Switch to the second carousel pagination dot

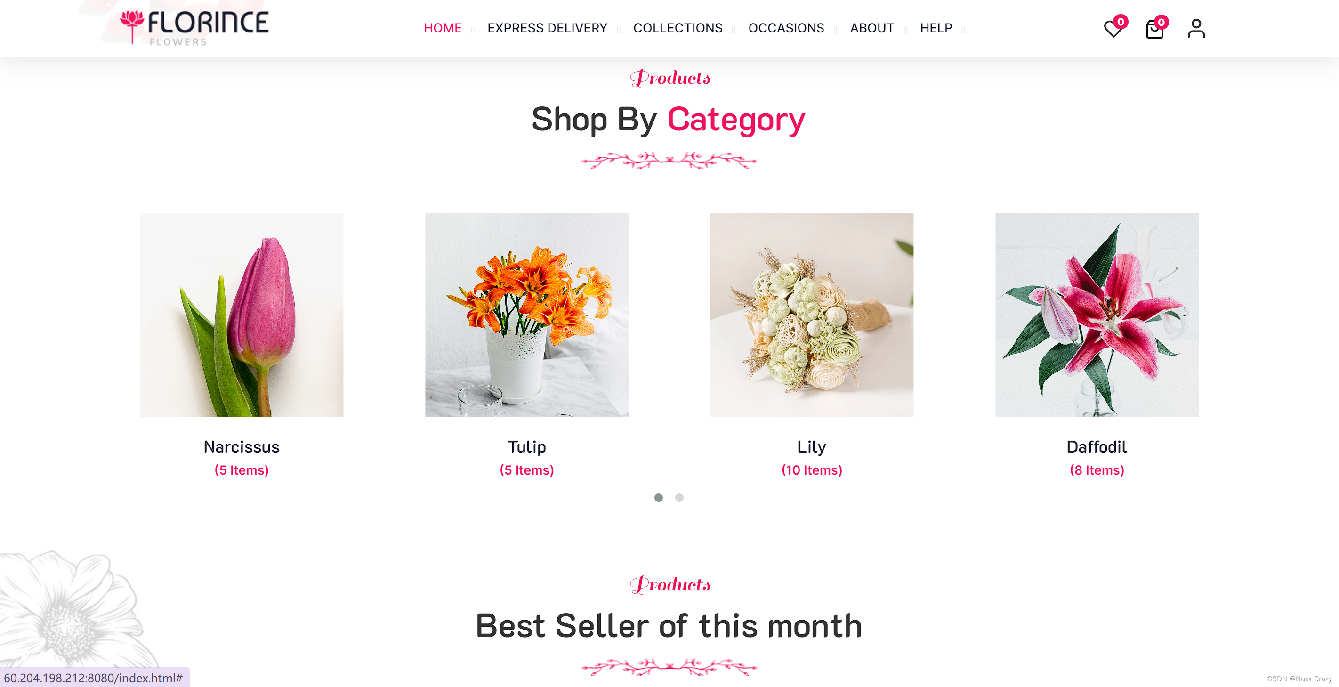click(679, 497)
